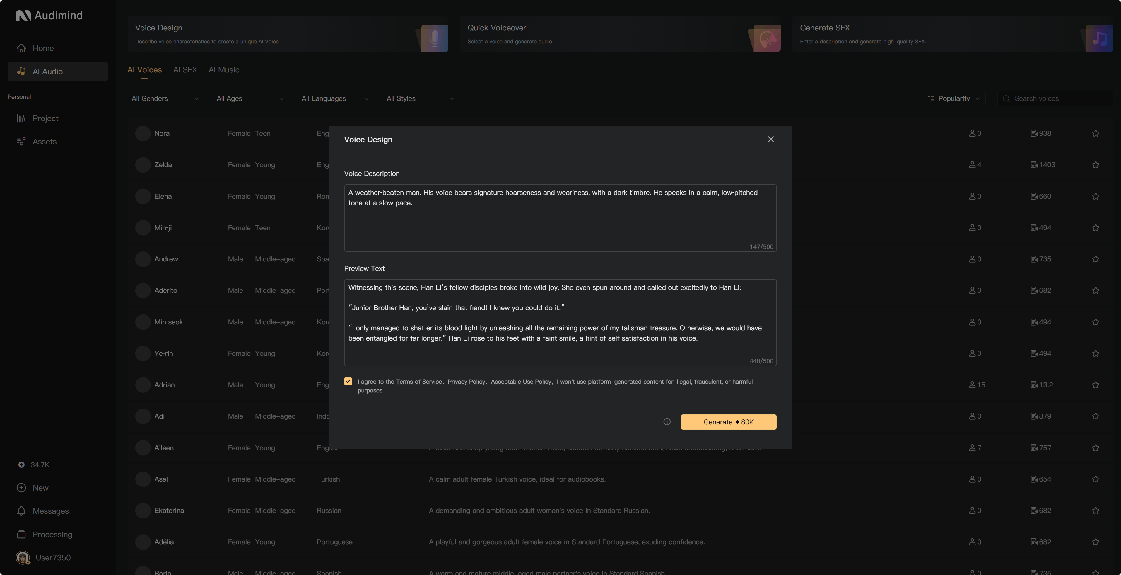Switch to the AI Music tab
The width and height of the screenshot is (1121, 575).
click(x=224, y=70)
